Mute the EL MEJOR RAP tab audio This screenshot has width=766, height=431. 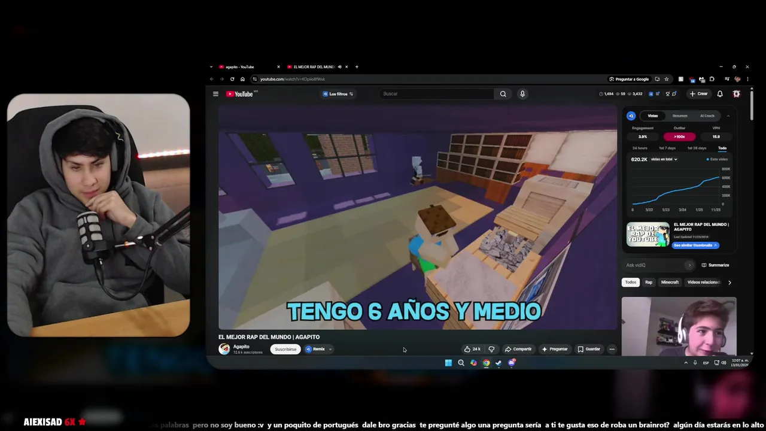340,67
